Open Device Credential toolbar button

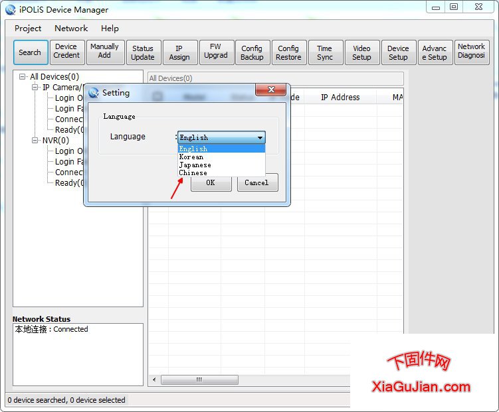pos(66,52)
